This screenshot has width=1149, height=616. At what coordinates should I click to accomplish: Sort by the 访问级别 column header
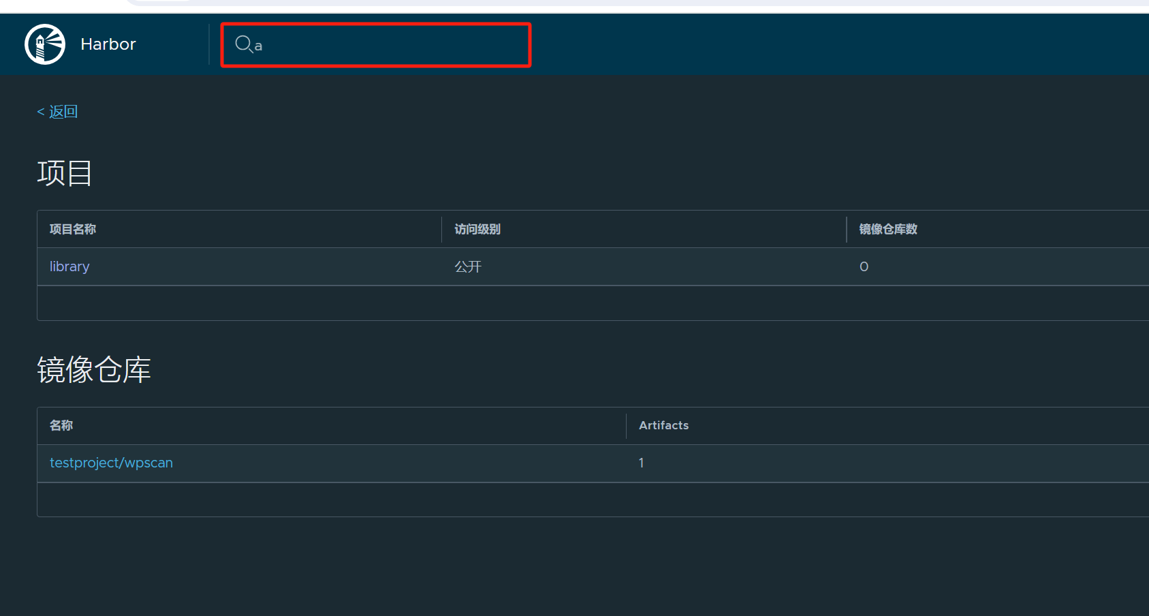[x=477, y=229]
